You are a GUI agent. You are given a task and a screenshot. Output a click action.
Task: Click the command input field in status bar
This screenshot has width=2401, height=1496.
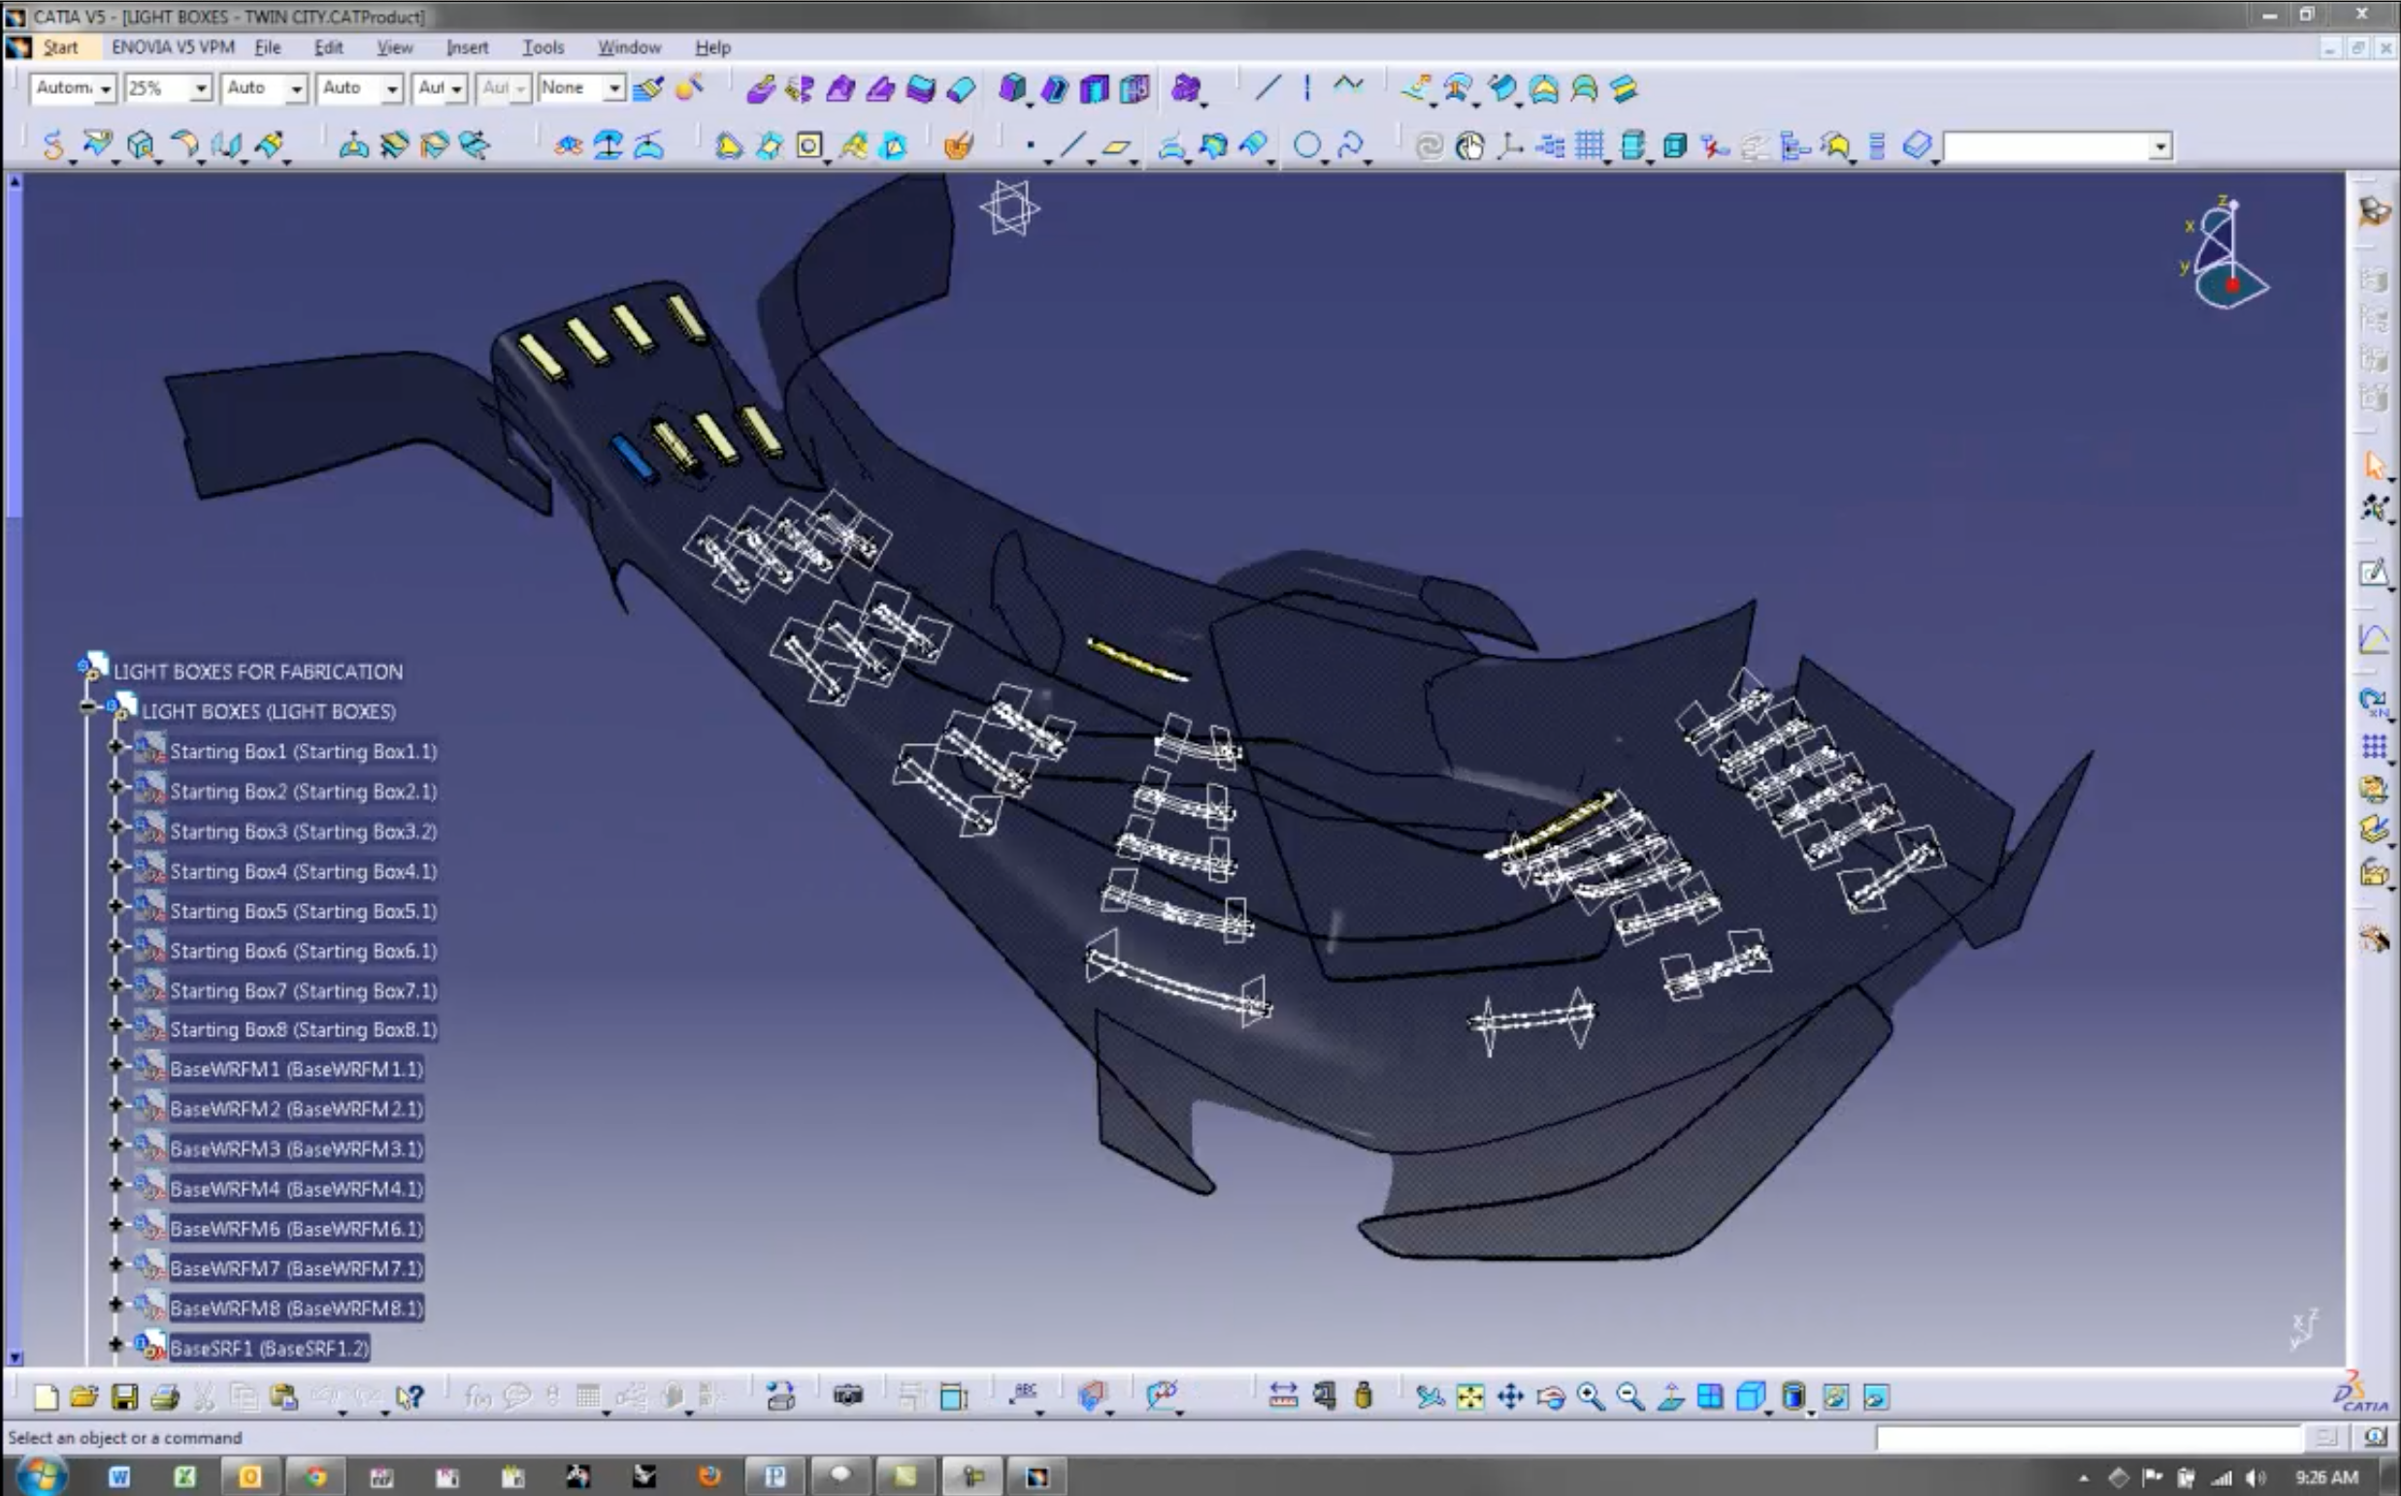2090,1438
